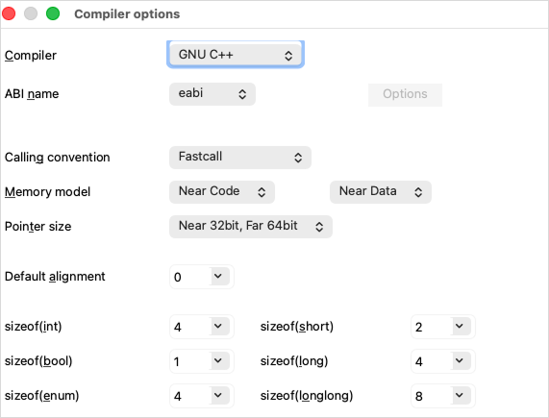The width and height of the screenshot is (549, 418).
Task: Click the sizeof(longlong) value field
Action: 432,396
